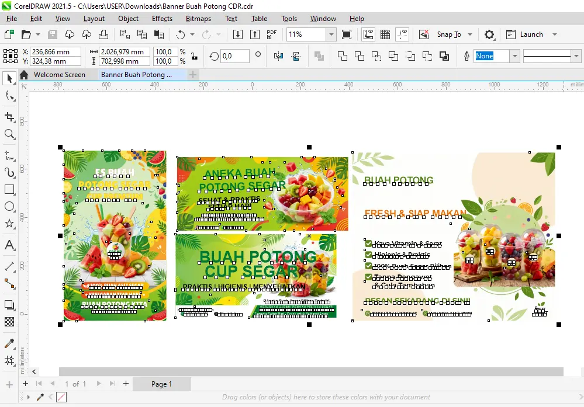Open the Layout menu
The width and height of the screenshot is (584, 407).
tap(94, 19)
